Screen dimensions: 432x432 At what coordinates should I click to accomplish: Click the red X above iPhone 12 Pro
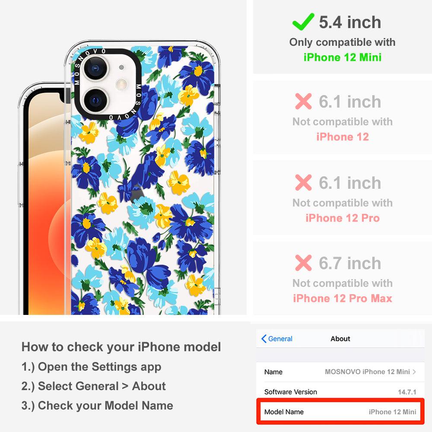tap(303, 182)
